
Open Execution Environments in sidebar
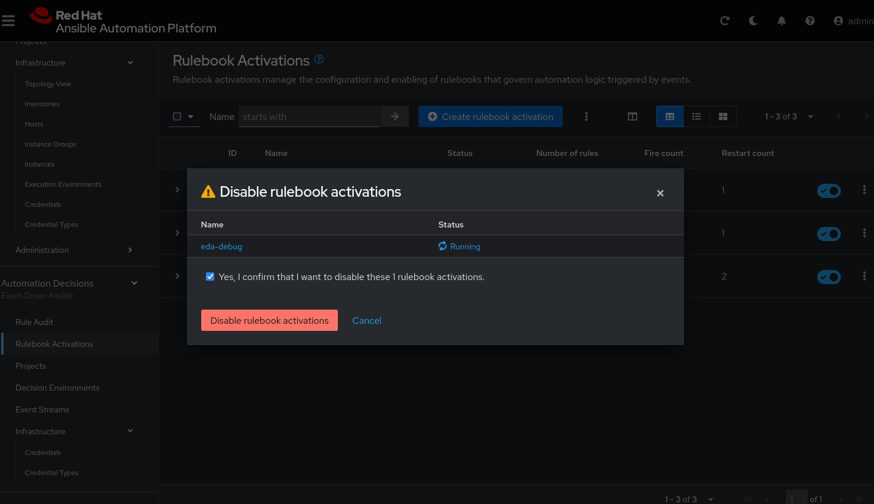(63, 184)
